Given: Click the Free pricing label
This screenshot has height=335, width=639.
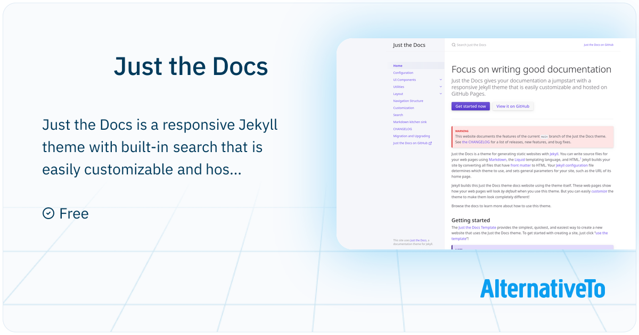Looking at the screenshot, I should (x=74, y=213).
